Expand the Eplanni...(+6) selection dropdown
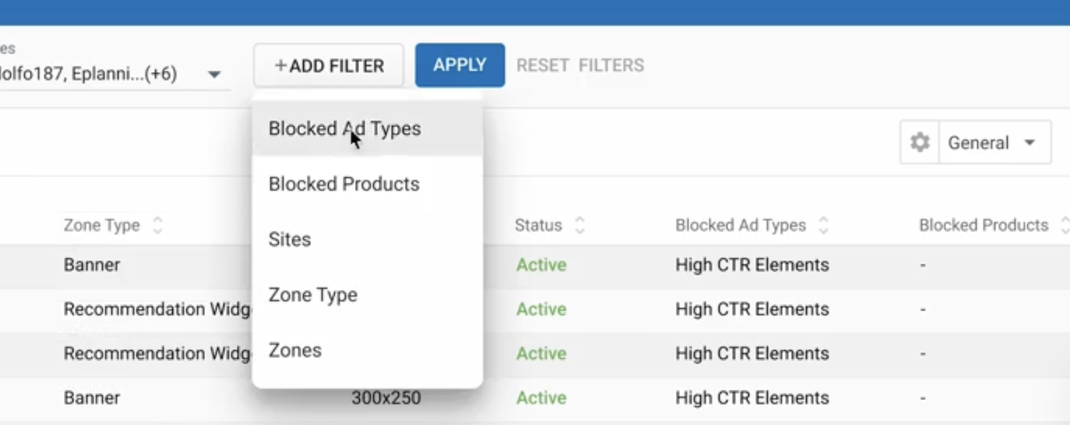The image size is (1070, 425). click(215, 74)
